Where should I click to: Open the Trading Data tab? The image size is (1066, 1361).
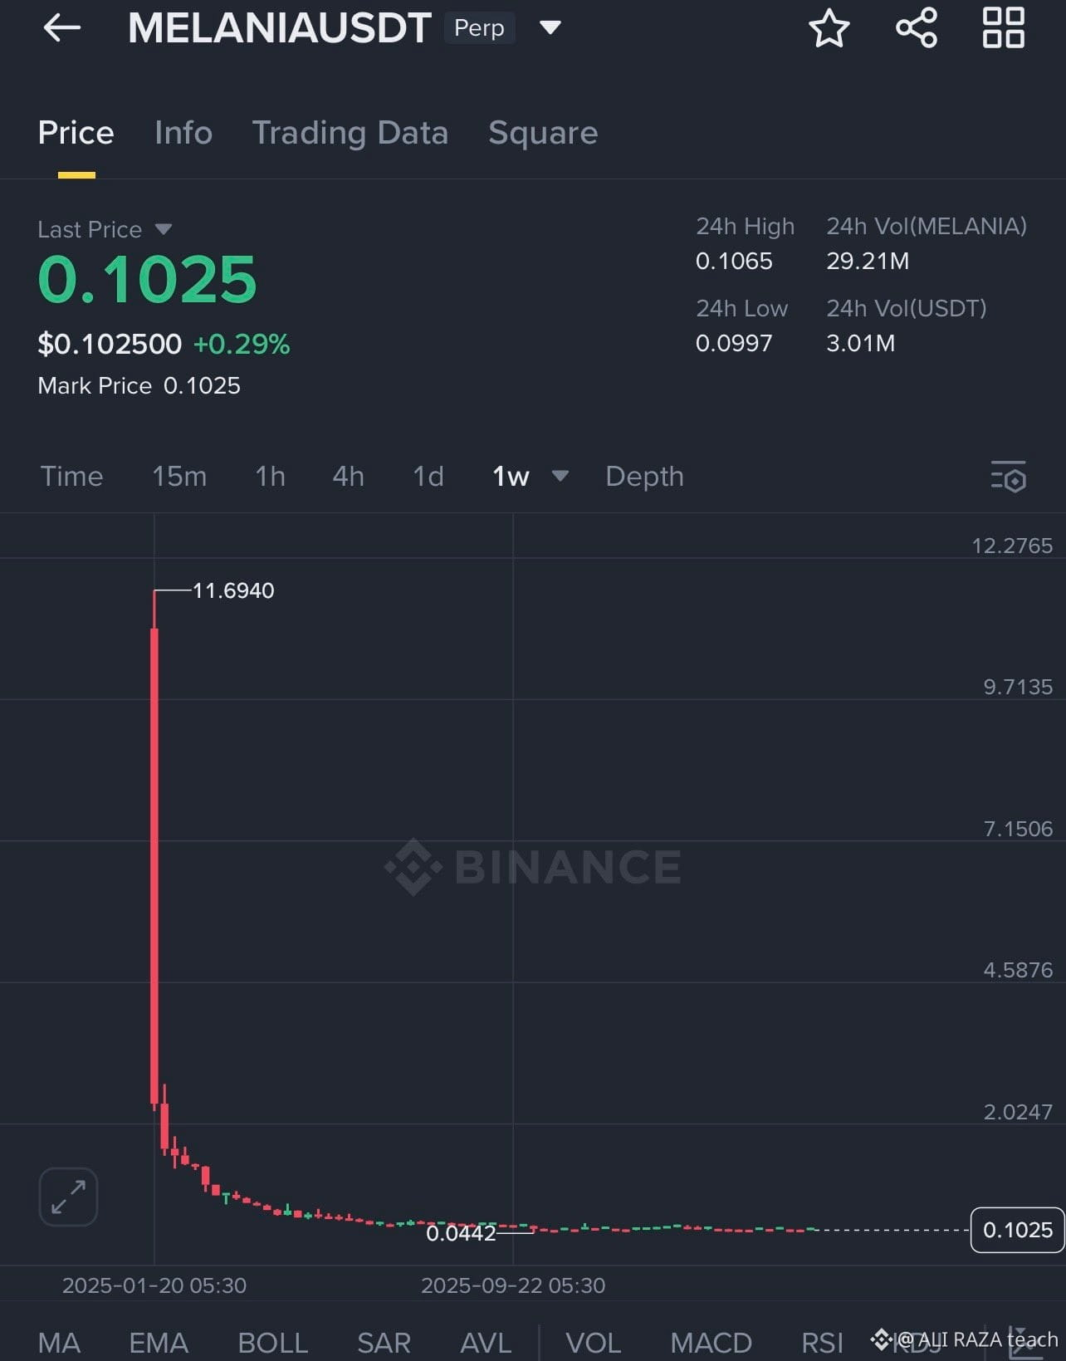(x=350, y=133)
